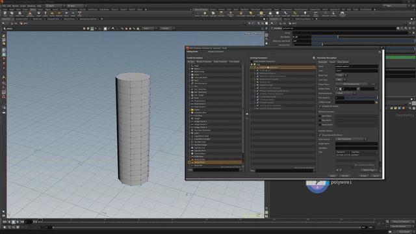Open the File menu

pos(4,6)
